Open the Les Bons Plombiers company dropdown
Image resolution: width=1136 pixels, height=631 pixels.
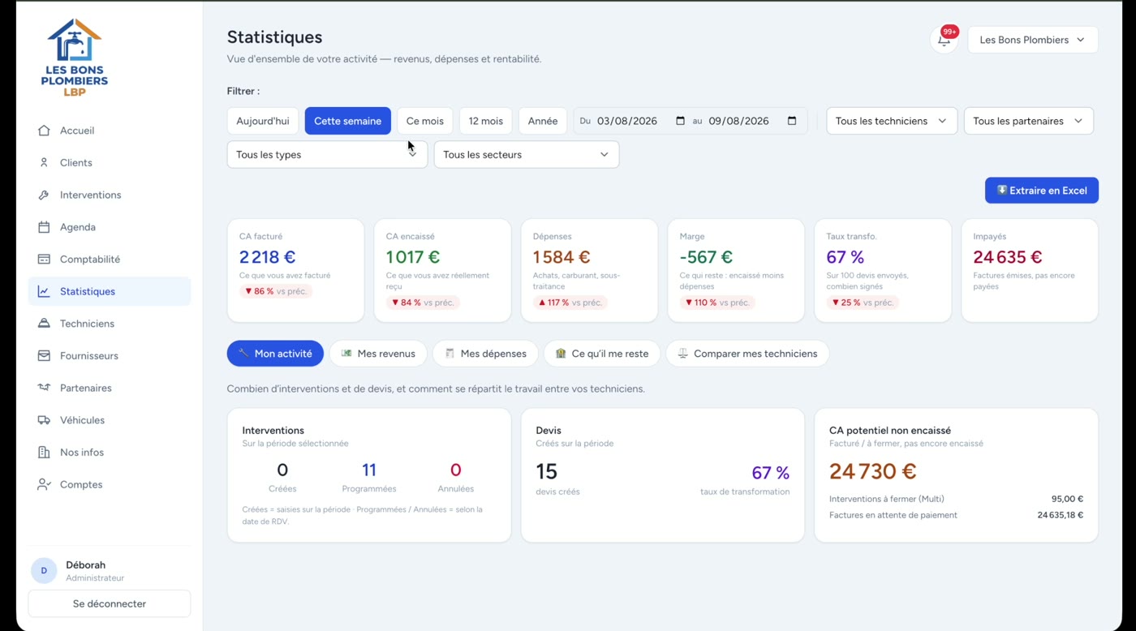(1033, 40)
